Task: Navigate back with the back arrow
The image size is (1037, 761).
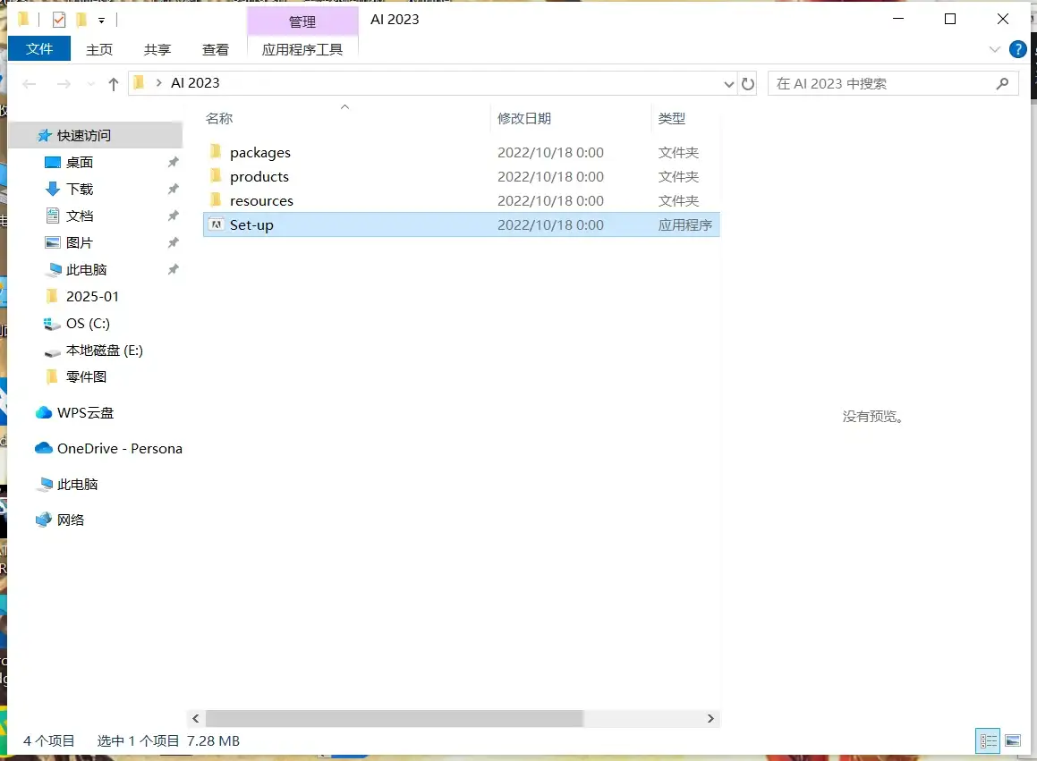Action: pyautogui.click(x=29, y=82)
